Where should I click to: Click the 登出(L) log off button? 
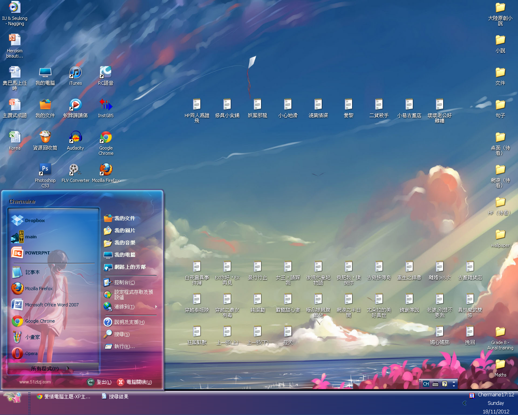point(100,382)
